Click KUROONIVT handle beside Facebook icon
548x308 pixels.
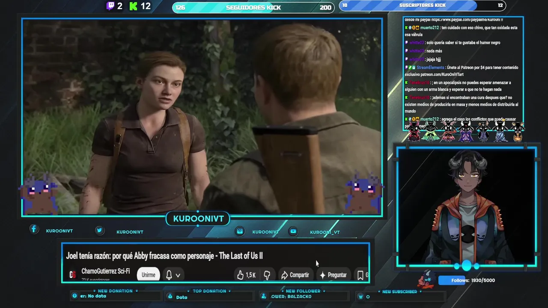60,231
